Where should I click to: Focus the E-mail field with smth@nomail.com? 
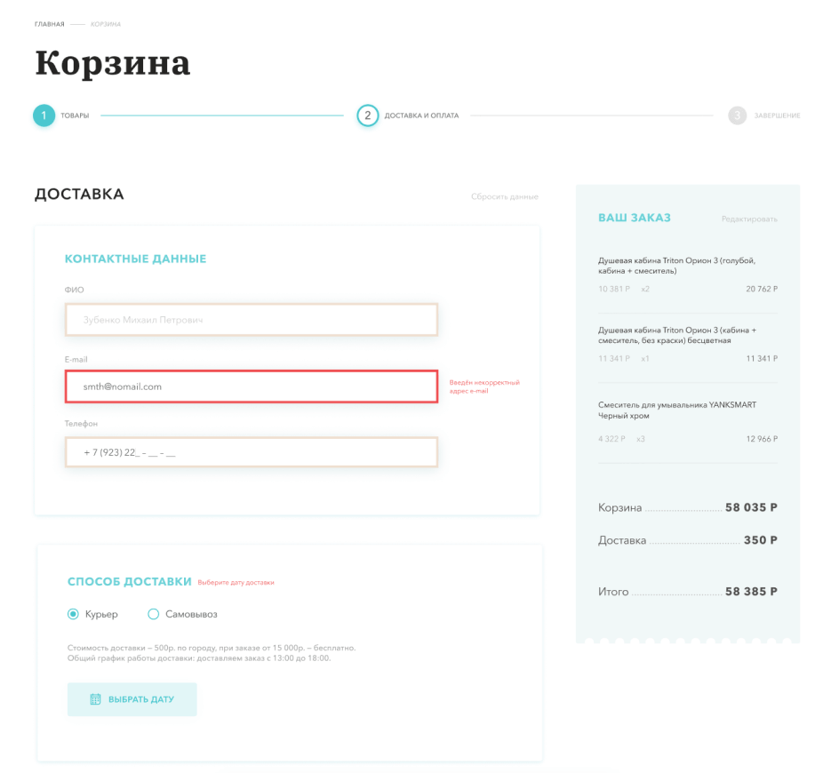[252, 386]
